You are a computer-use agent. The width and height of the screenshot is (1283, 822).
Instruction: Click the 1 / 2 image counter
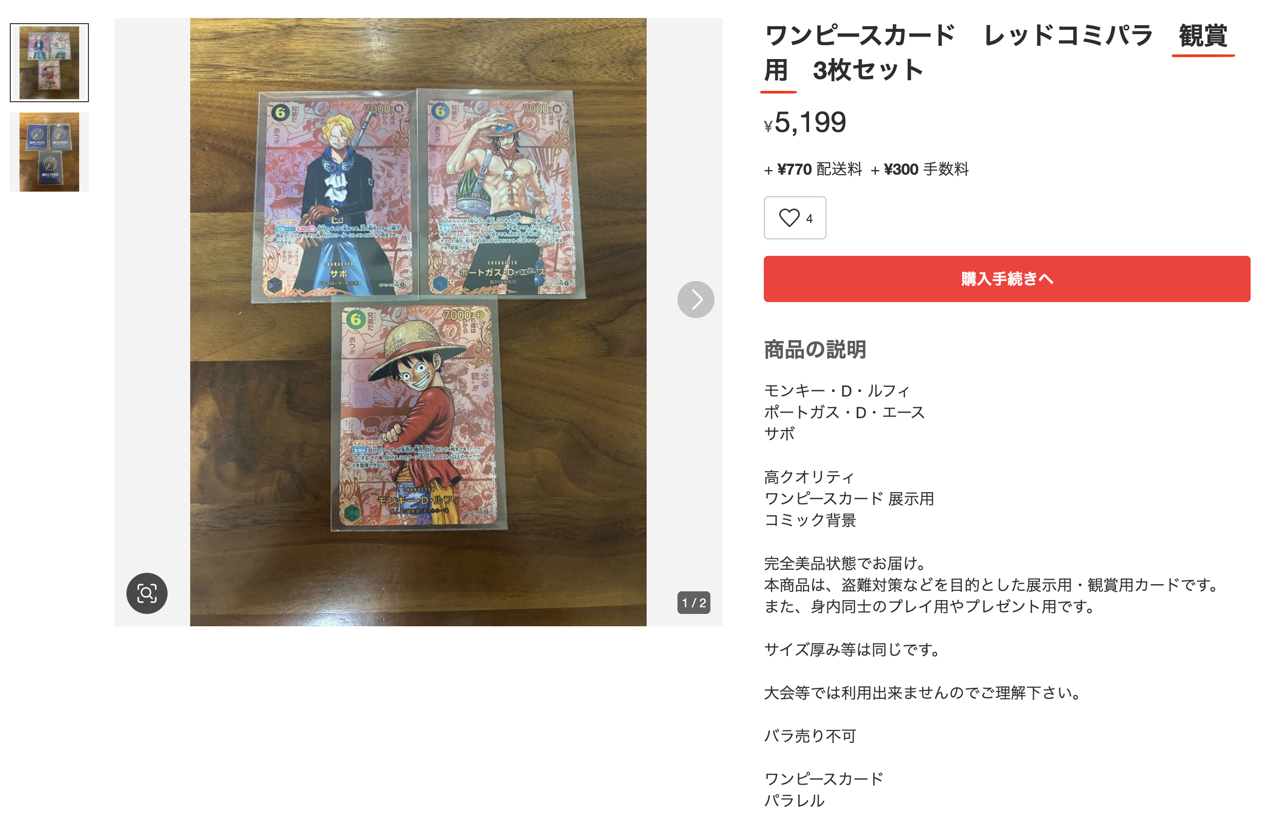pyautogui.click(x=693, y=603)
